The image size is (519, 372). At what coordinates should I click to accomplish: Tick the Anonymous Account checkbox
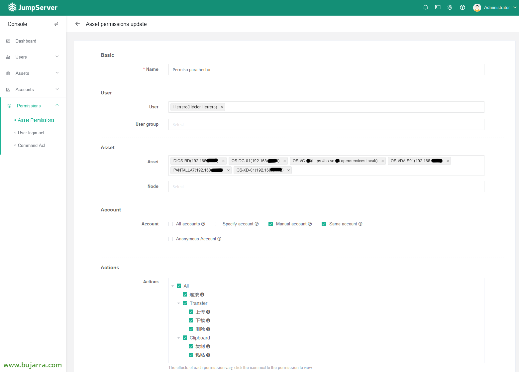pos(171,239)
